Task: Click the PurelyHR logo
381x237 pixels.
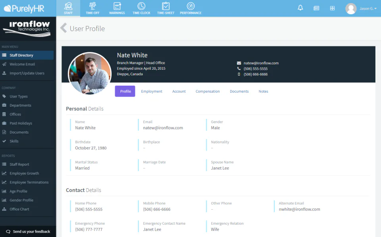Action: click(24, 8)
